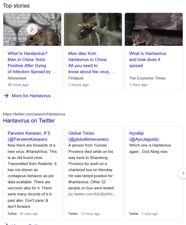
Task: Play the Newsweek hantavirus video
Action: coord(32,29)
